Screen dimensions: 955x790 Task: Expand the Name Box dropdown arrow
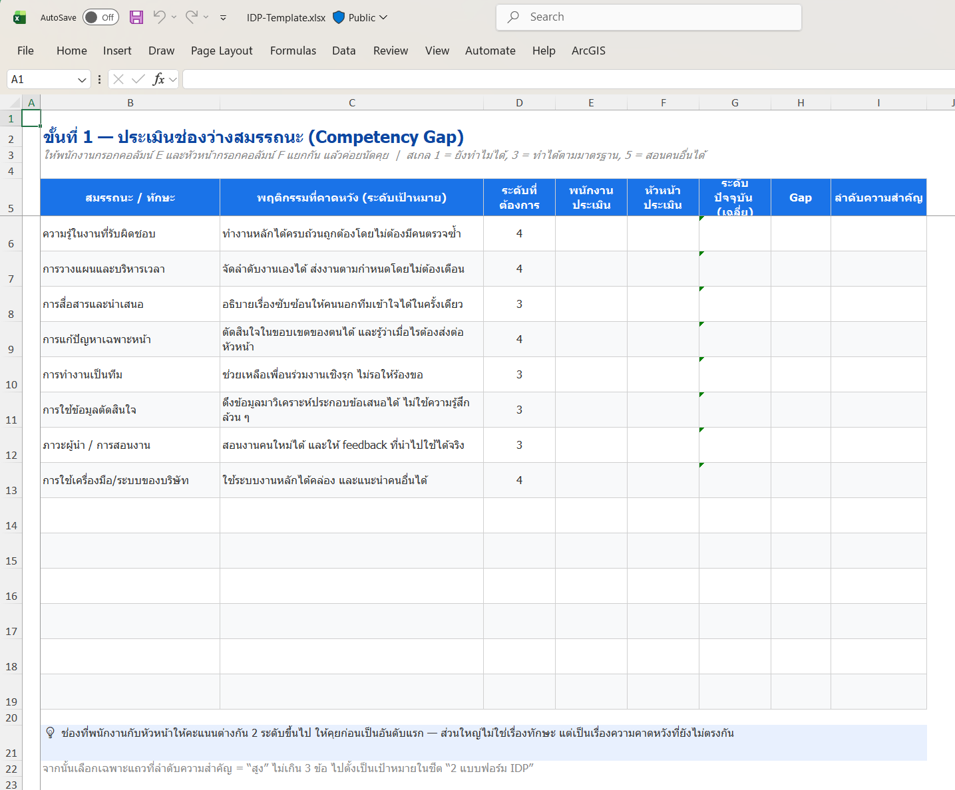83,80
